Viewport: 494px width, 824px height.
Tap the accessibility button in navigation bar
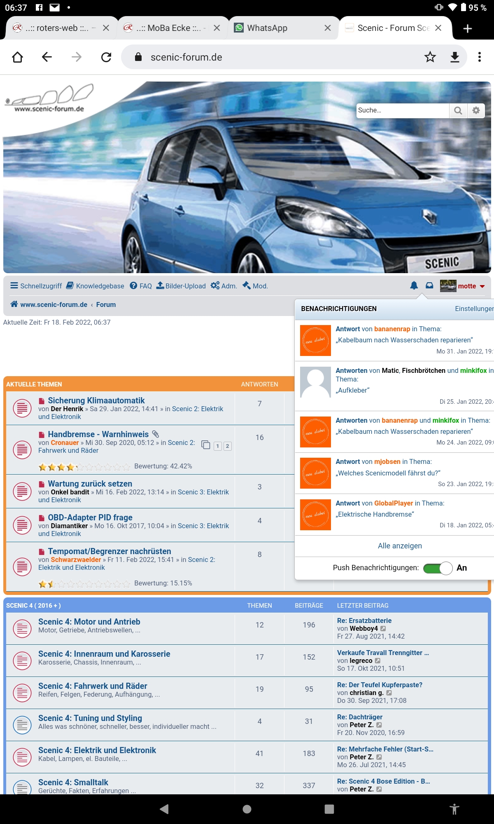tap(454, 809)
